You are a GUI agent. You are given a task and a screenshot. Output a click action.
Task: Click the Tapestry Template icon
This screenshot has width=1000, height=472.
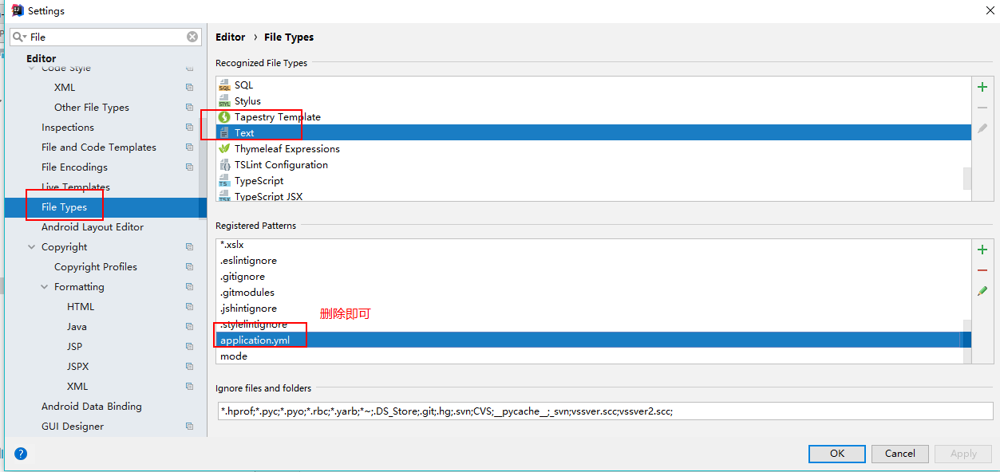click(224, 117)
